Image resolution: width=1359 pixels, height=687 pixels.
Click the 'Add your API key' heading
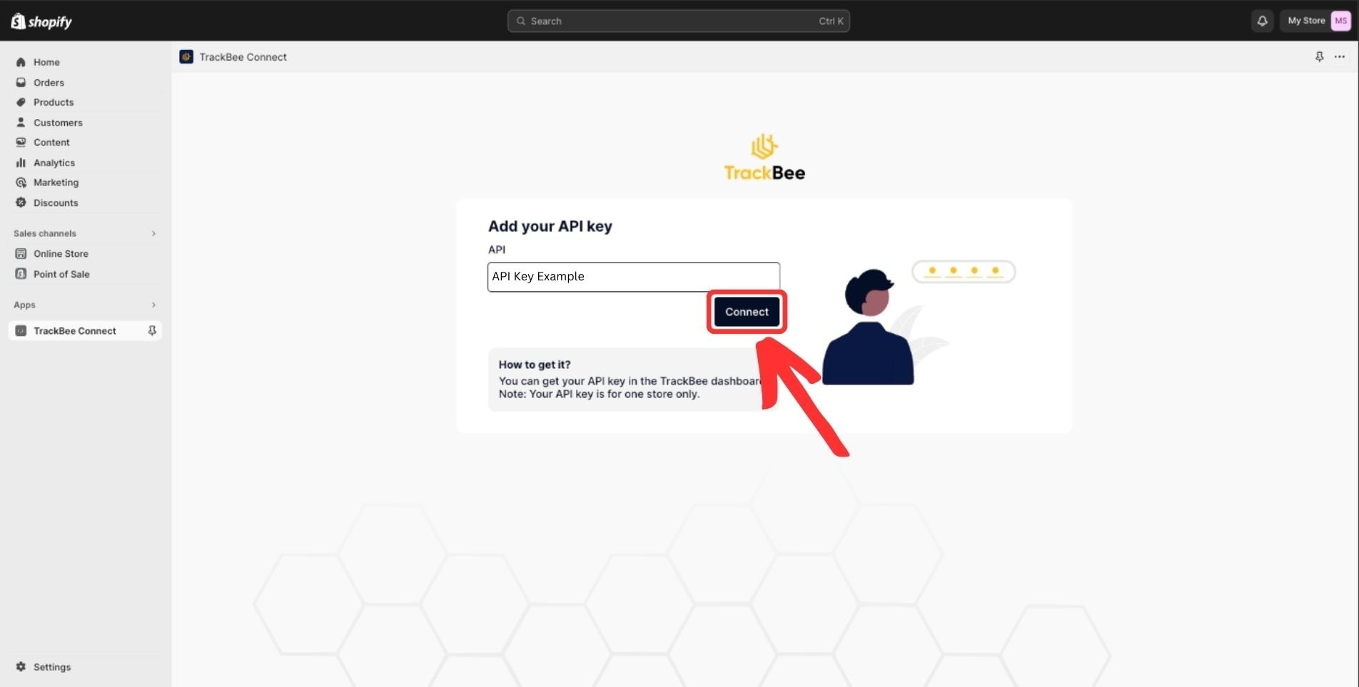click(550, 226)
